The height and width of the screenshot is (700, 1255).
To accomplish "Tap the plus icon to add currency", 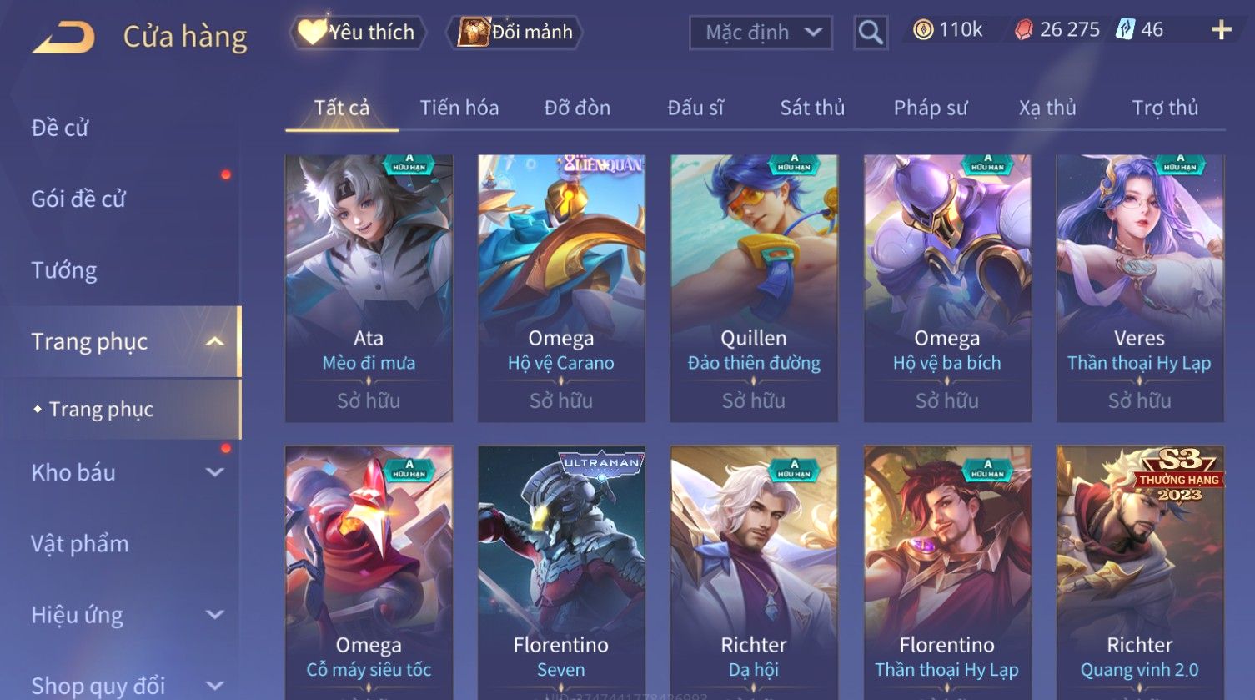I will 1222,30.
